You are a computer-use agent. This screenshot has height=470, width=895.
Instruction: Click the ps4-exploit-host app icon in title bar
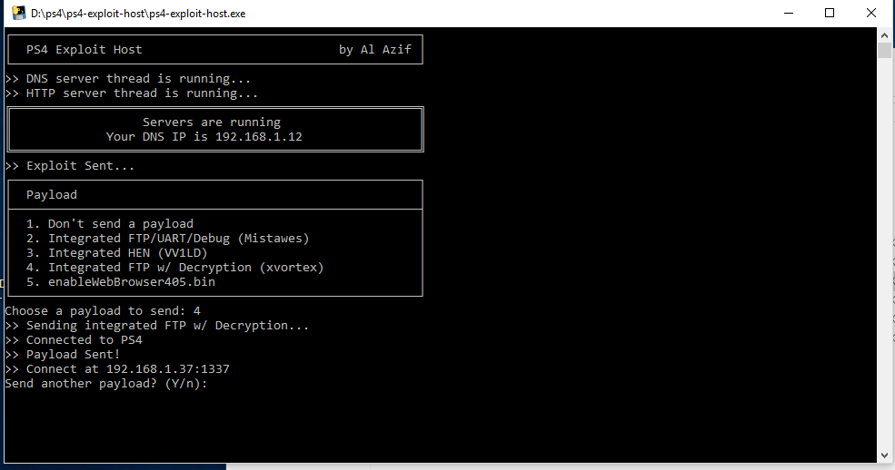coord(19,13)
